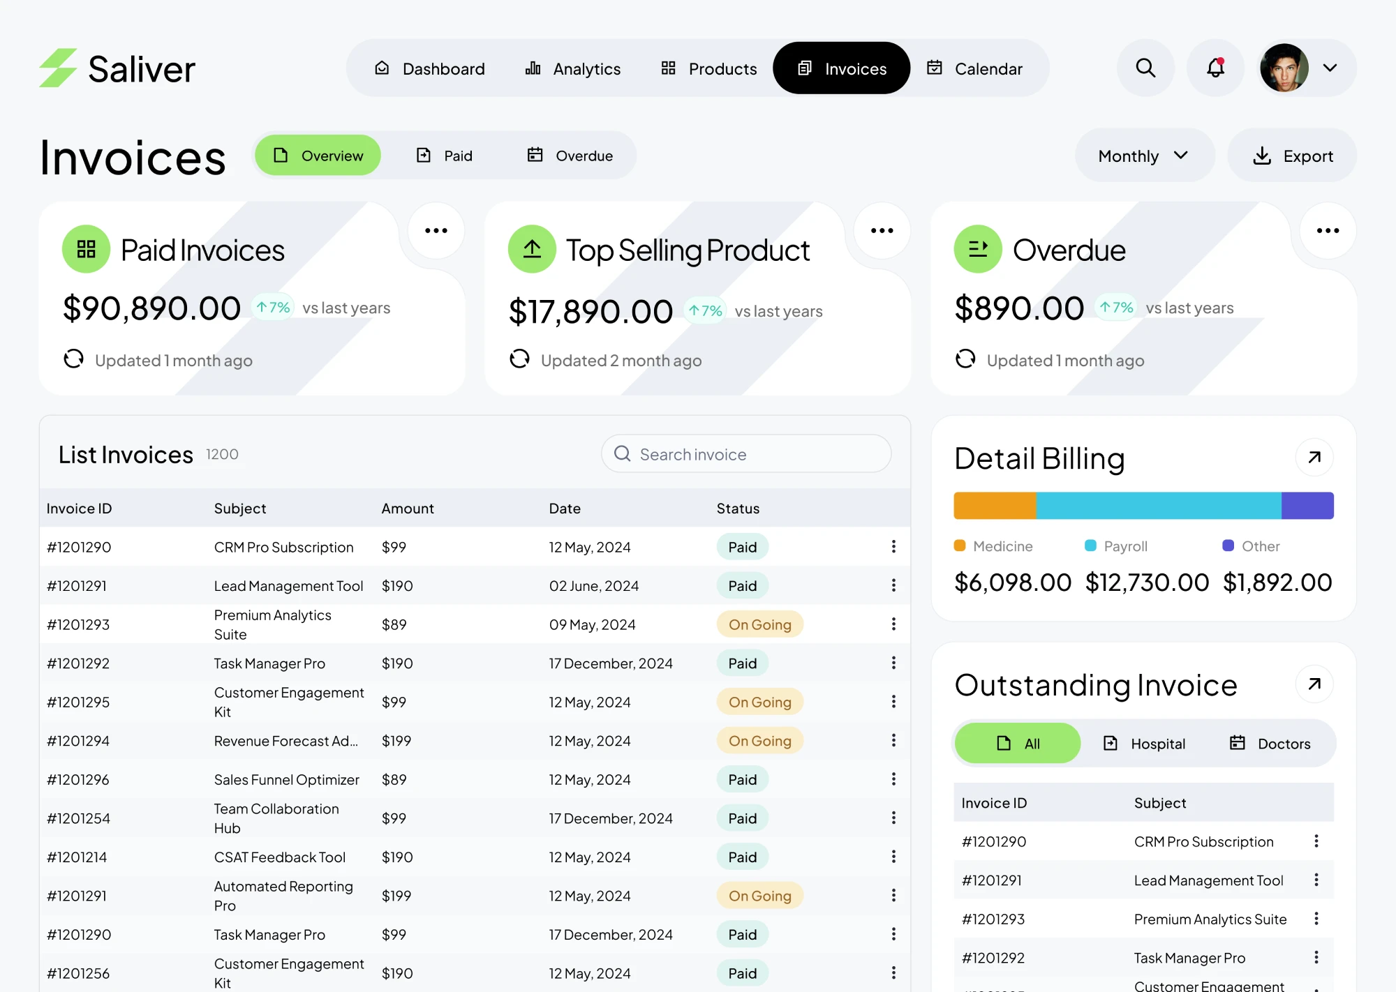This screenshot has height=992, width=1396.
Task: Focus the Search invoice field
Action: click(x=747, y=454)
